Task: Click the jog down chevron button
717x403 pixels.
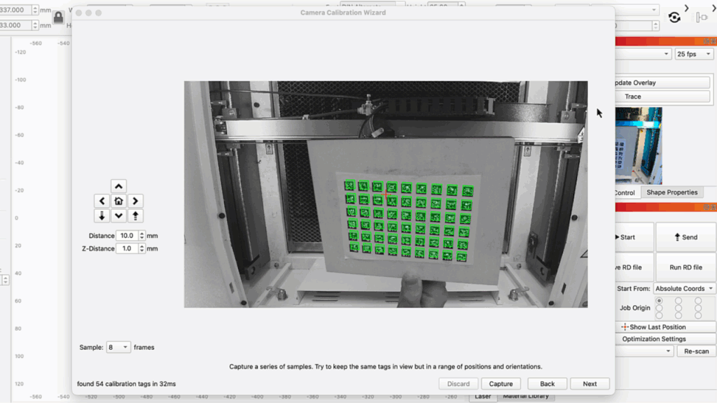Action: pos(118,215)
